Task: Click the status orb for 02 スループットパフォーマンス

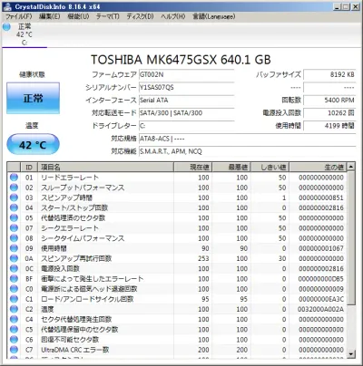Action: pyautogui.click(x=14, y=188)
